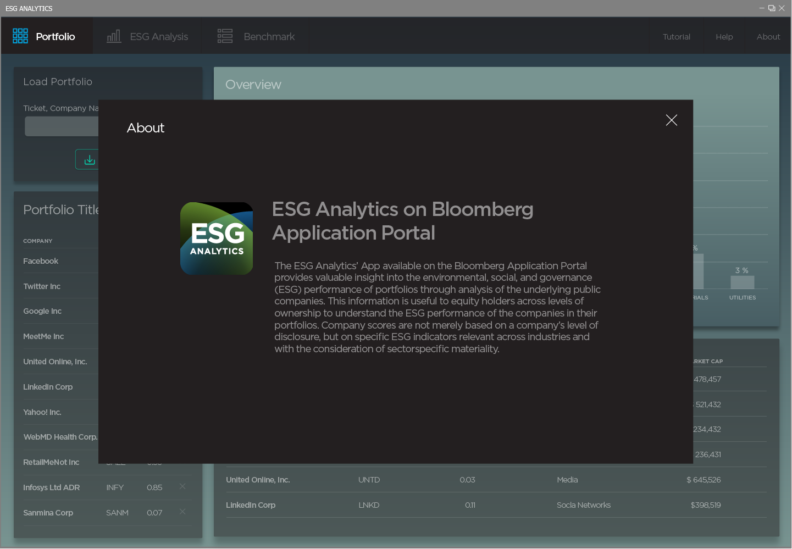Select WebMD Health Corp. in the list
The height and width of the screenshot is (549, 792).
coord(60,437)
